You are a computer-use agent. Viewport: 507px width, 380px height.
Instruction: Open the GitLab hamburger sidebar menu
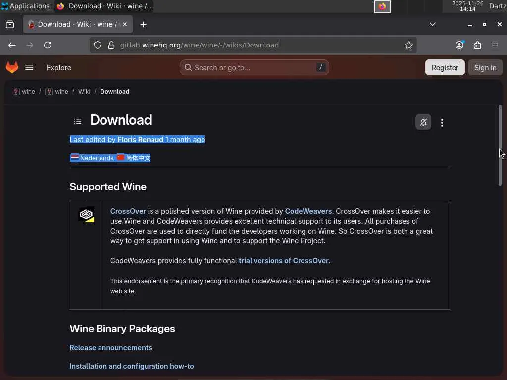coord(29,67)
